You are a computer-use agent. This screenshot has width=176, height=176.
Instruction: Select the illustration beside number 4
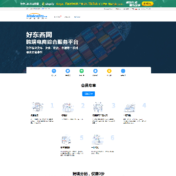coord(130,107)
